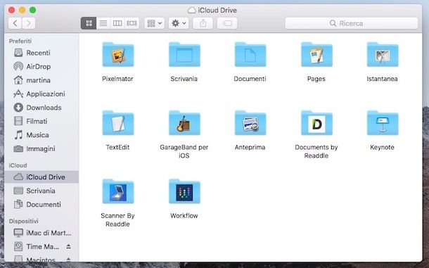This screenshot has width=429, height=268.
Task: Switch to icon view
Action: [89, 23]
